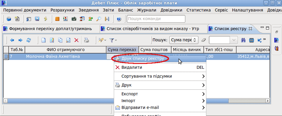282x116 pixels.
Task: Click the monitor with document icon
Action: pyautogui.click(x=37, y=19)
